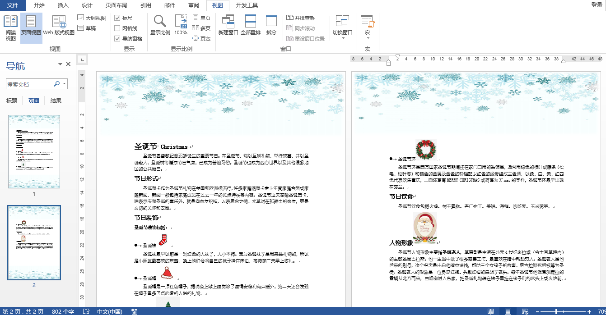This screenshot has width=606, height=315.
Task: Click the Christmas wreath image in document
Action: 426,149
